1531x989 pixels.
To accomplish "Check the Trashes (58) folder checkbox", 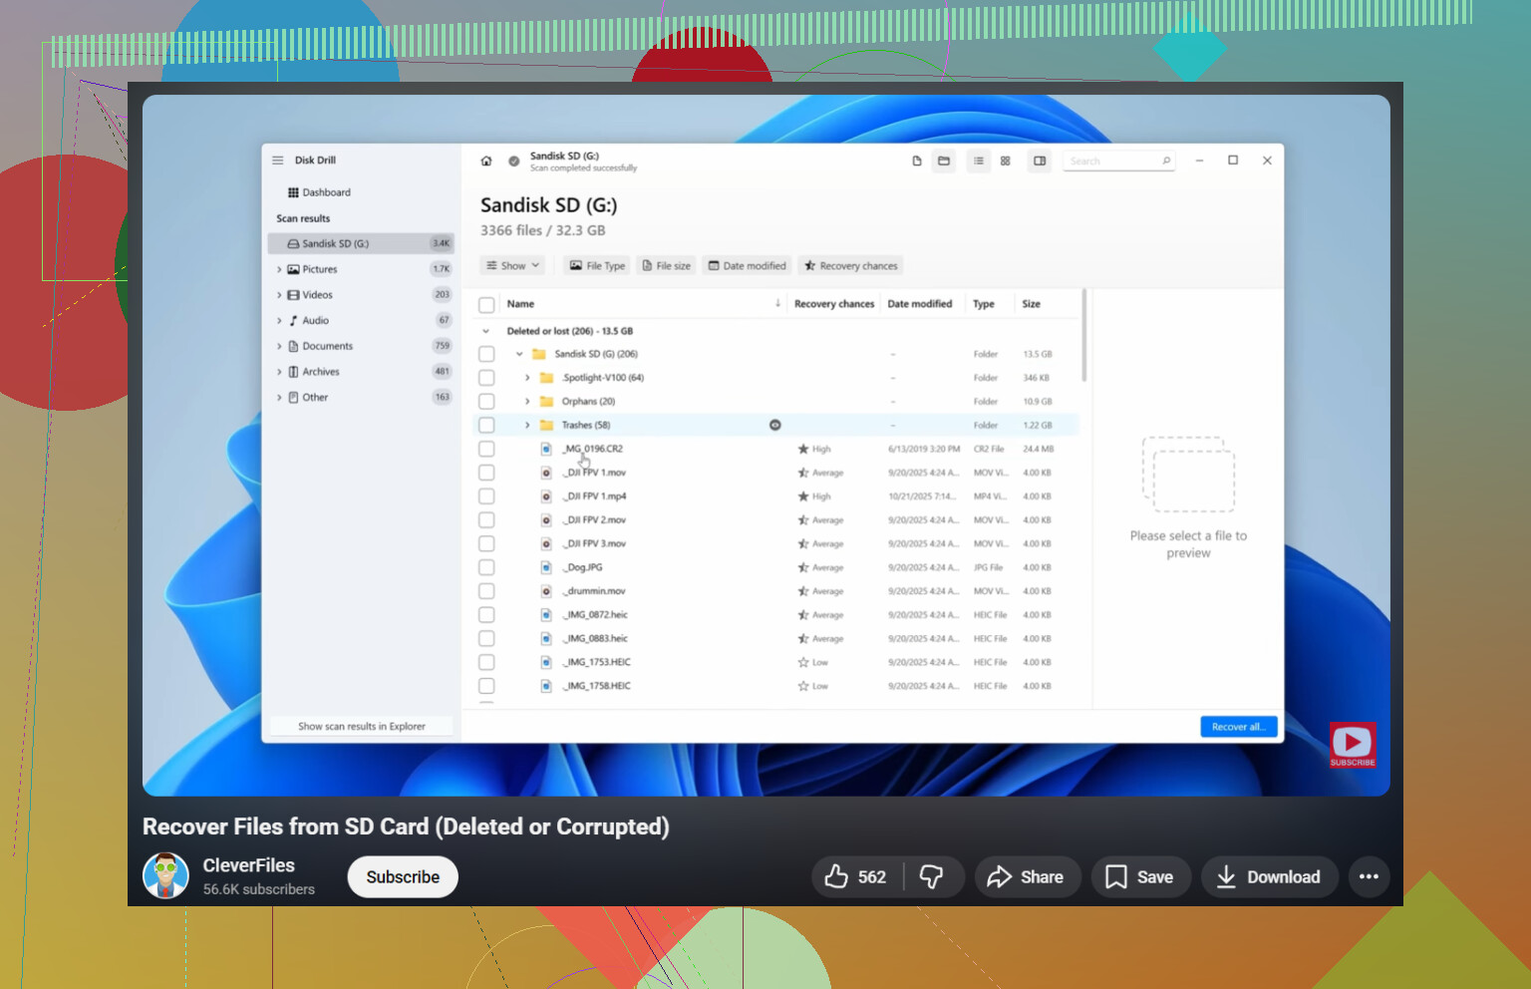I will (x=486, y=425).
